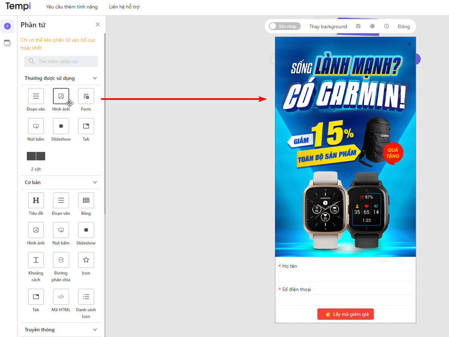Viewport: 449px width, 337px height.
Task: Select the Form element icon
Action: 86,96
